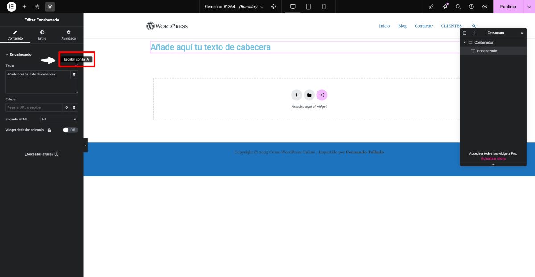Open the Actualizar ahora upgrade link
Screen dimensions: 535x277
(x=493, y=158)
